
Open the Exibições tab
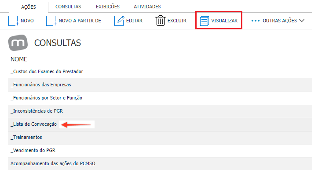pyautogui.click(x=108, y=7)
